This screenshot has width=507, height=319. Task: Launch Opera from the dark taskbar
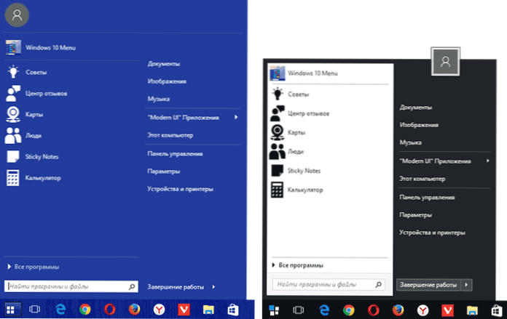click(x=374, y=310)
